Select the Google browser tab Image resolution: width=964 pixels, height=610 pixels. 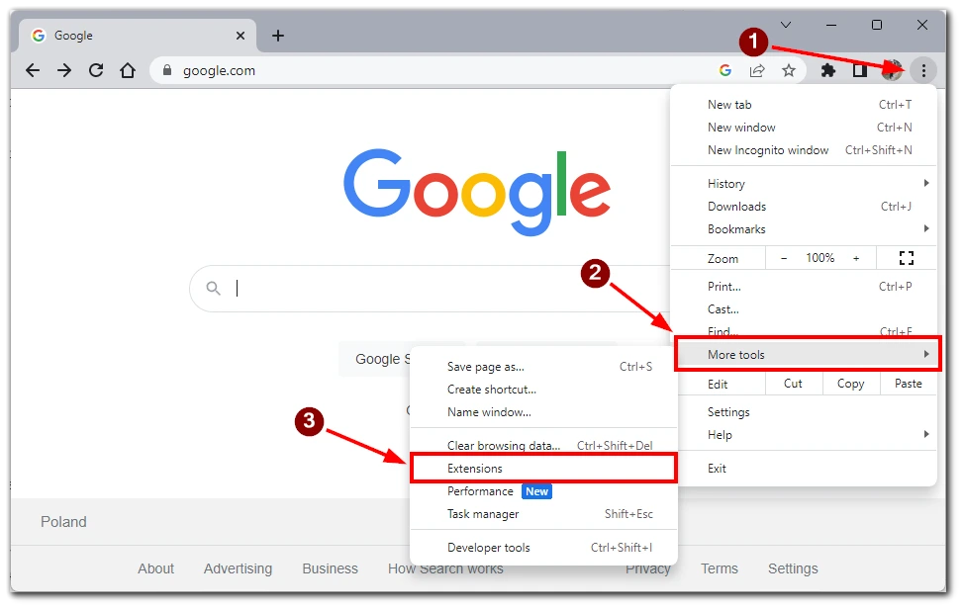138,36
